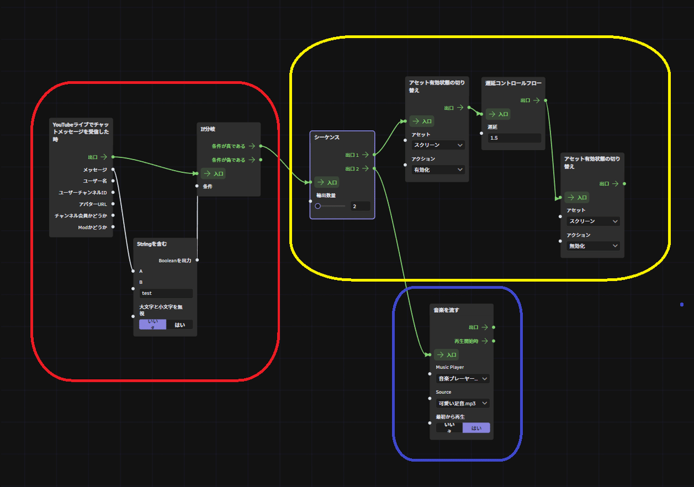Open the アクション dropdown showing 無効化
694x487 pixels.
tap(593, 246)
